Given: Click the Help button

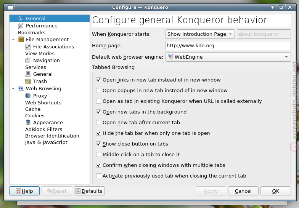Looking at the screenshot, I should 24,191.
